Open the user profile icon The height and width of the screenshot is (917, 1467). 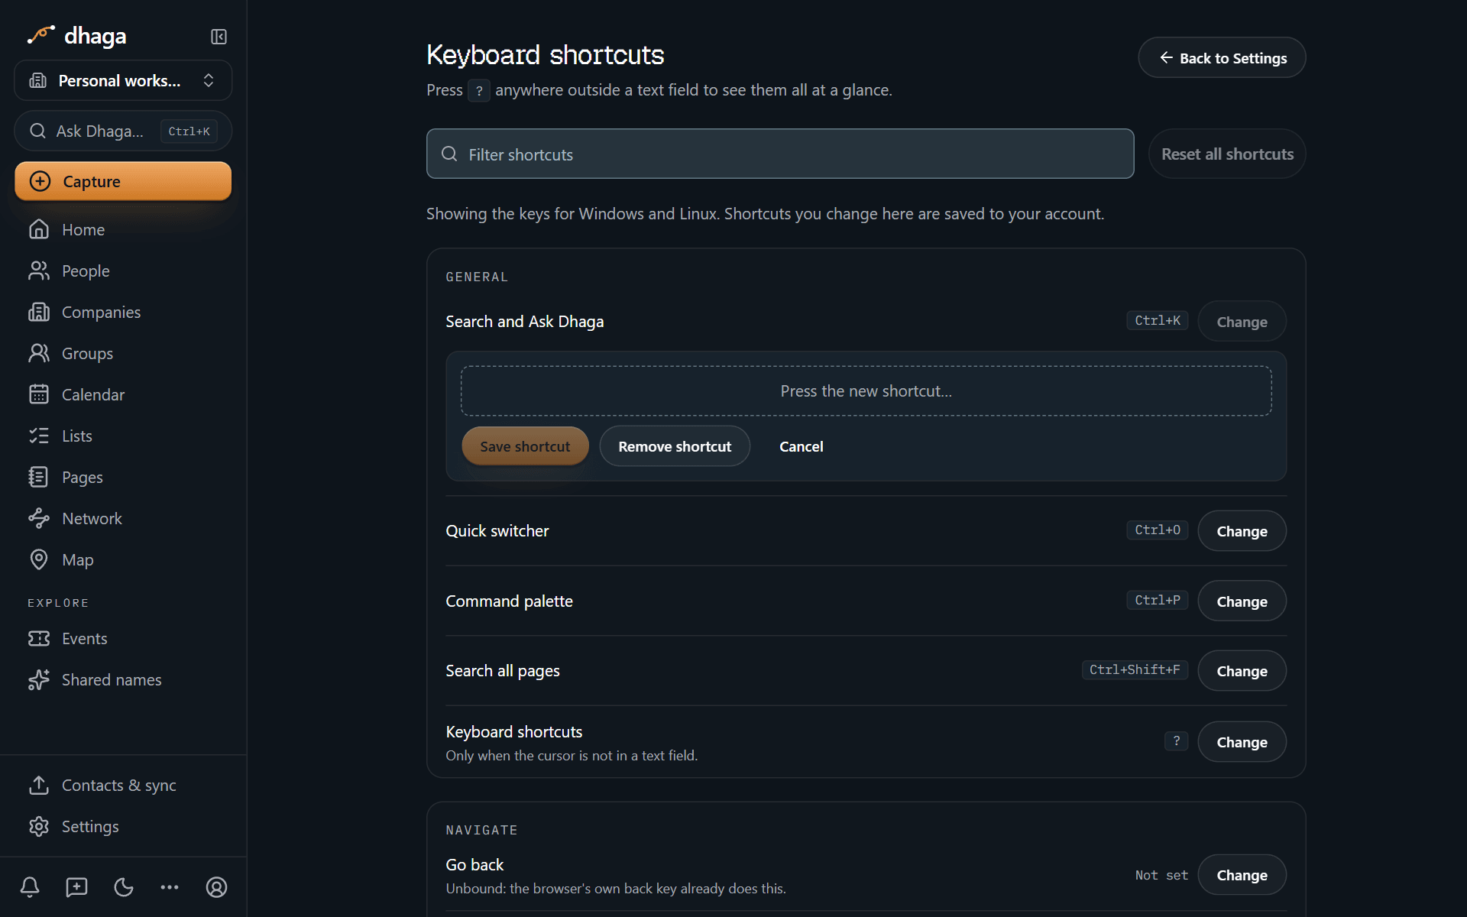point(217,886)
